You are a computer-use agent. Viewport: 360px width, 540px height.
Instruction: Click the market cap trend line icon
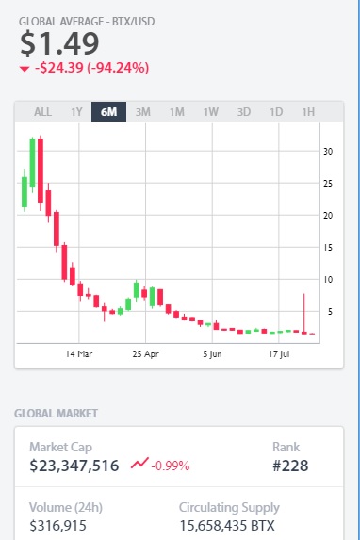point(139,464)
